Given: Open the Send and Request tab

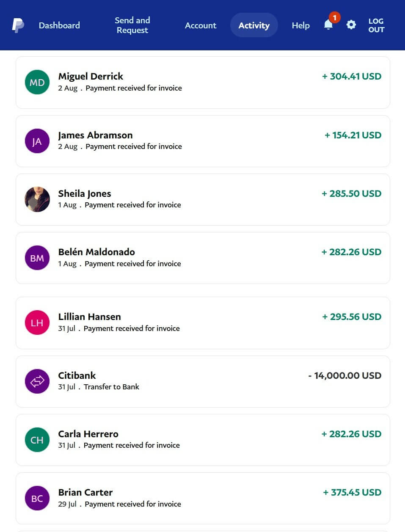Looking at the screenshot, I should [132, 25].
